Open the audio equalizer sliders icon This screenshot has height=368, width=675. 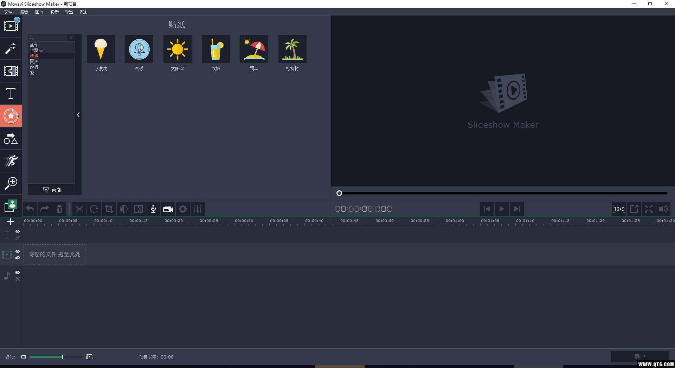click(198, 209)
